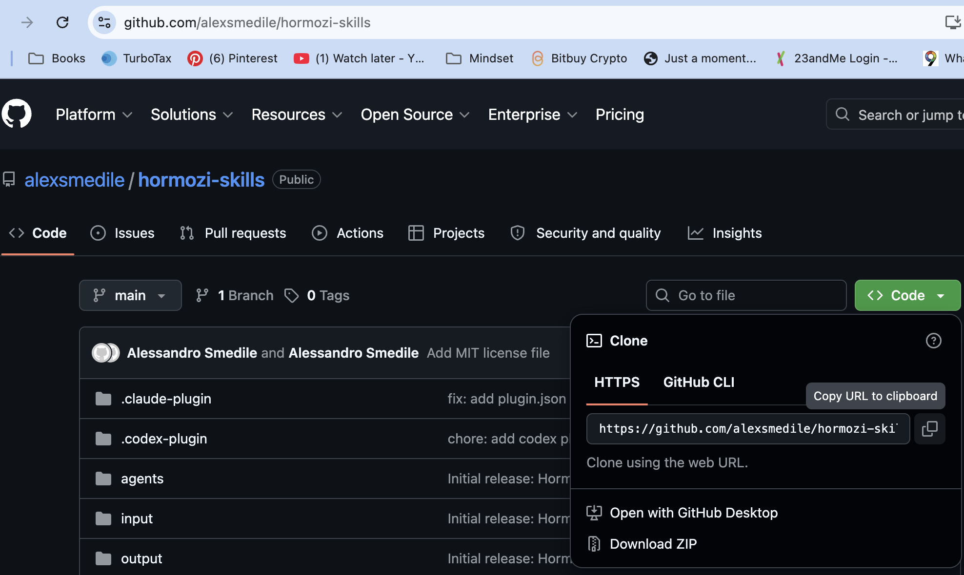This screenshot has width=964, height=575.
Task: Switch to the Actions tab
Action: [x=347, y=233]
